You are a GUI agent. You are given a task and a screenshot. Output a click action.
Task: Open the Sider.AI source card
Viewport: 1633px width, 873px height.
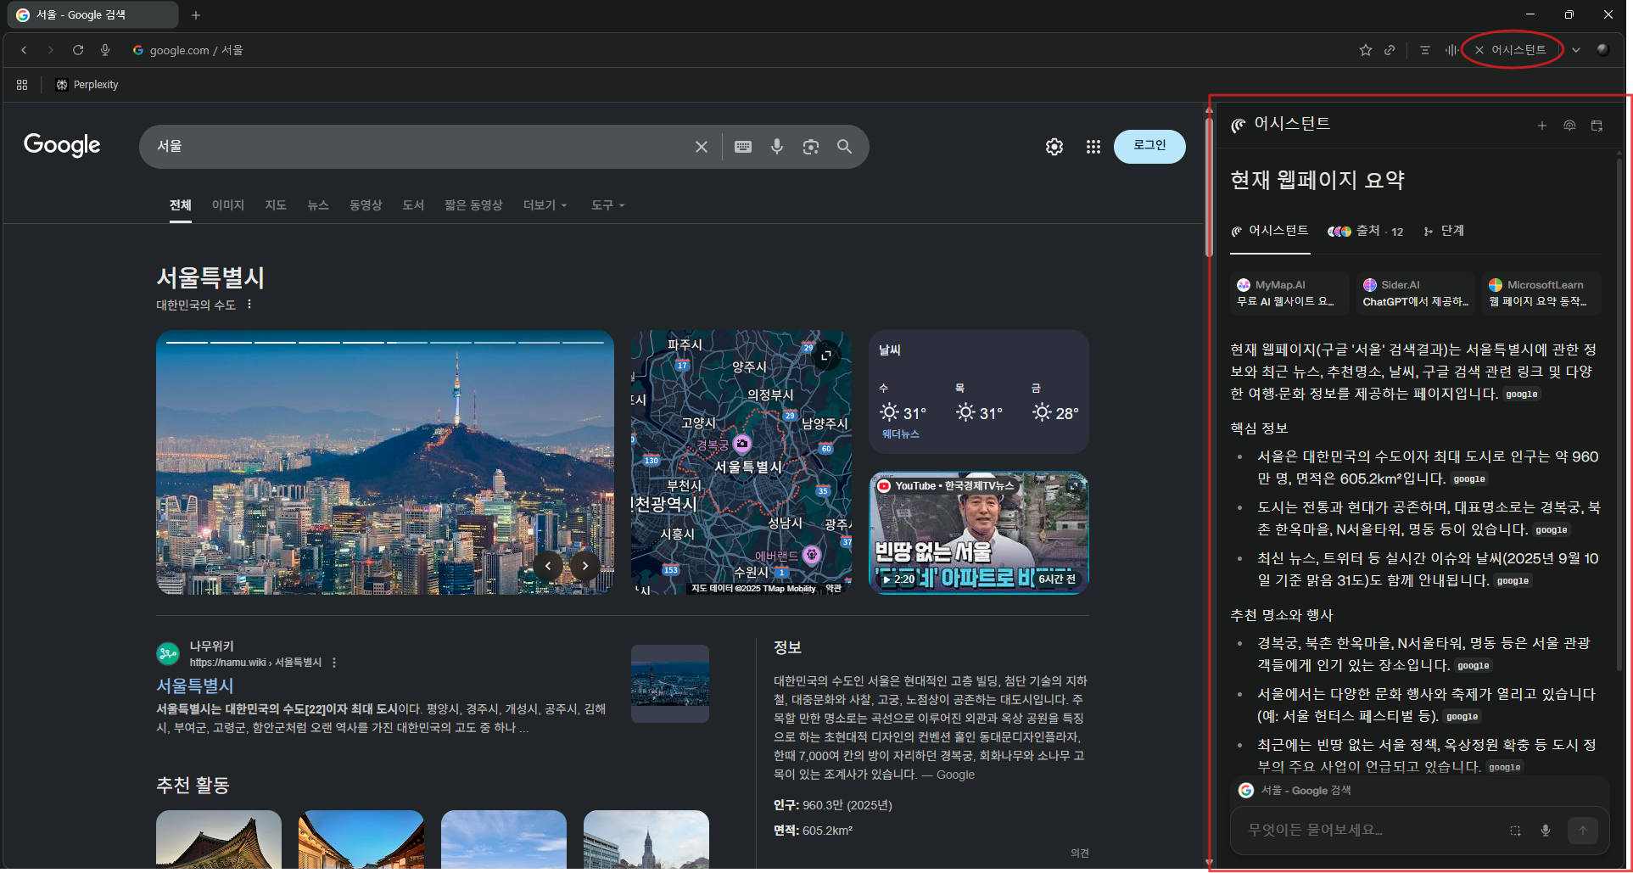(x=1415, y=293)
